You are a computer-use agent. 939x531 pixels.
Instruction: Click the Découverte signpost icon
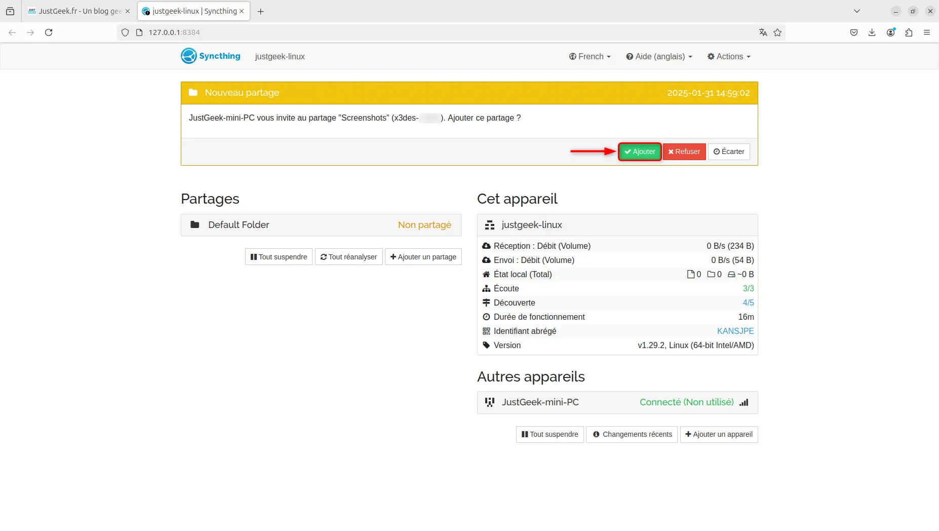click(486, 302)
